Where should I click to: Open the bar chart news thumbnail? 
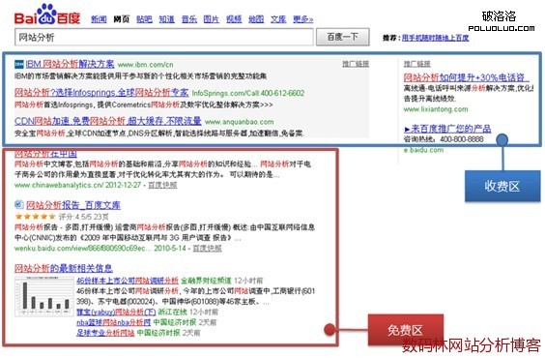pos(43,296)
